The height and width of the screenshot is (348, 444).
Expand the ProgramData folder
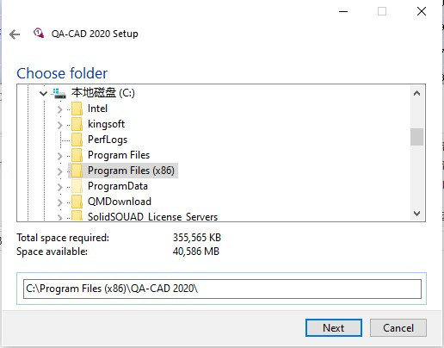click(x=59, y=187)
